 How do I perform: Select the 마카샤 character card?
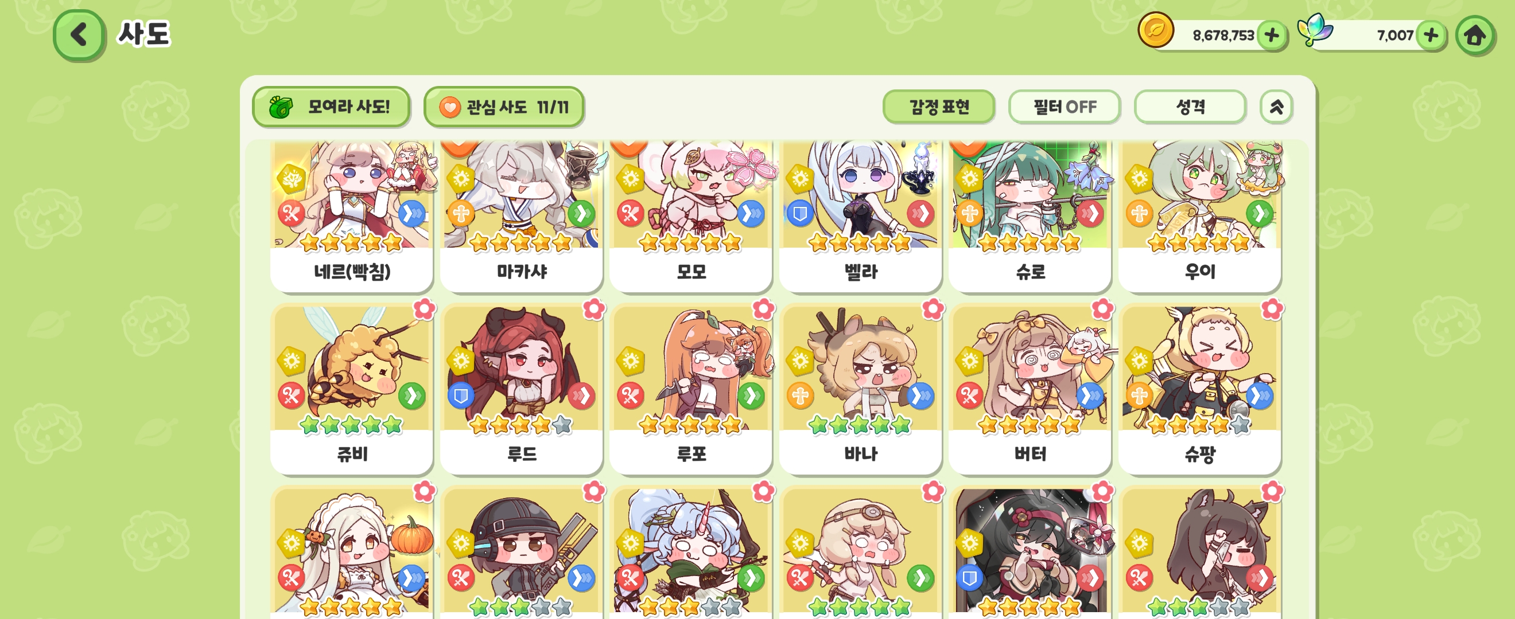point(522,216)
